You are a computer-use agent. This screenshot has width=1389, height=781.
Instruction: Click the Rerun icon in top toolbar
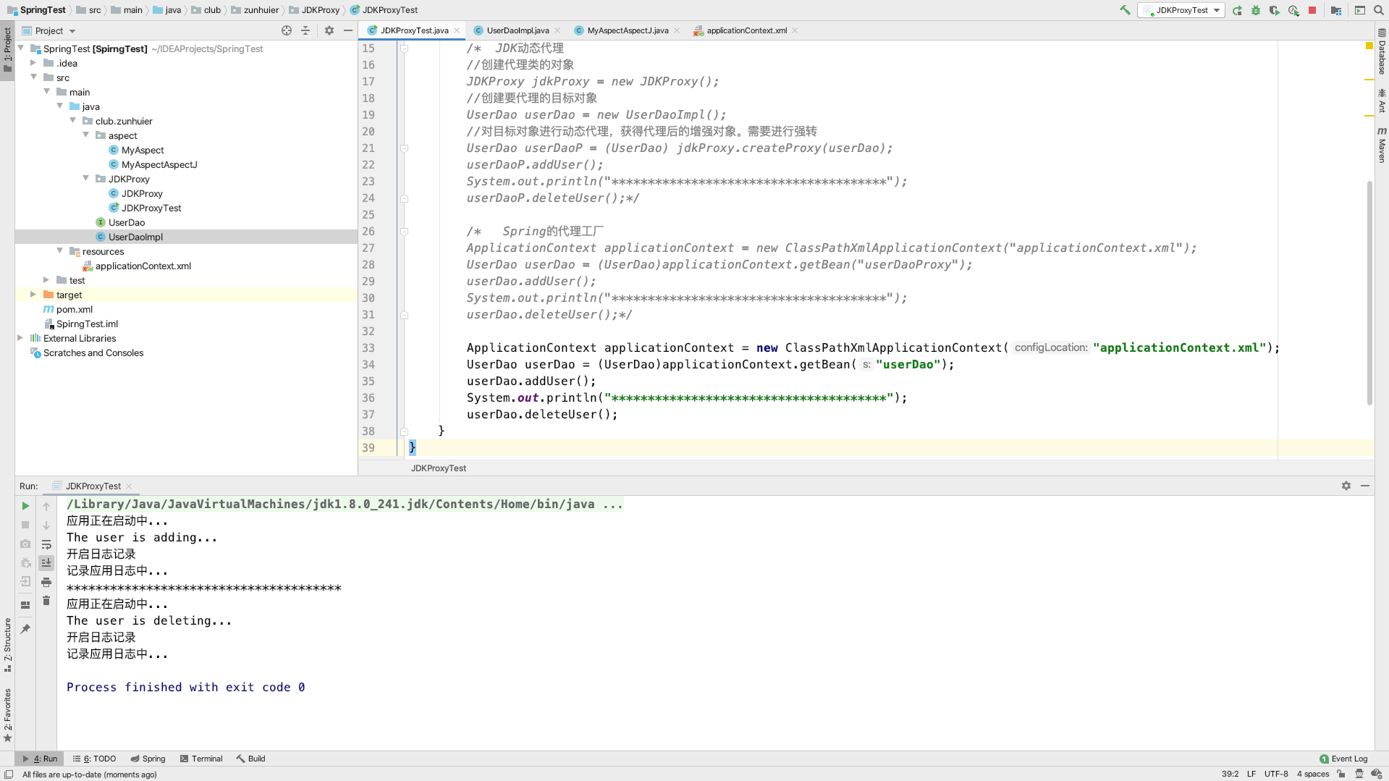1237,10
